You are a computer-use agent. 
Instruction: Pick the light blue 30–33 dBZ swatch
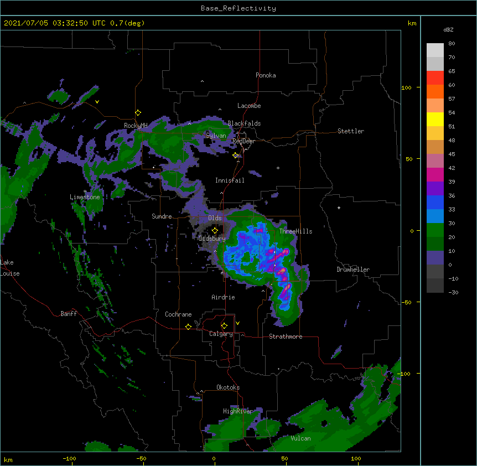435,216
